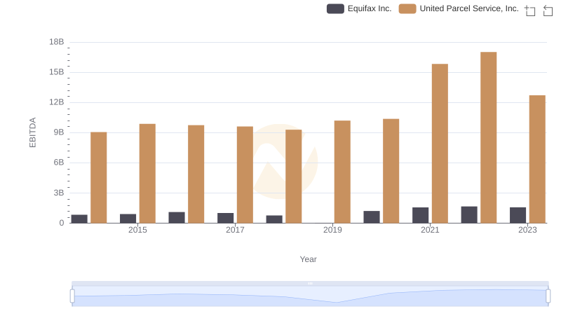Click the 2023 Equifax dark bar
This screenshot has width=561, height=323.
(518, 215)
